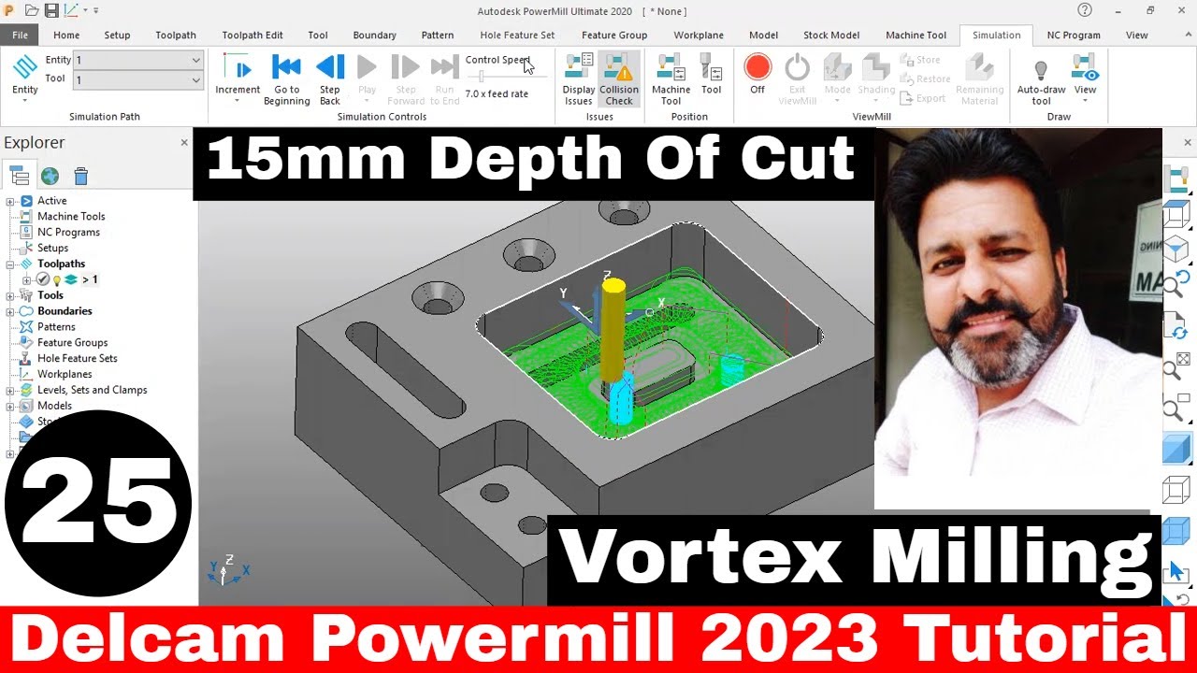Open the Boundary ribbon tab
Image resolution: width=1197 pixels, height=673 pixels.
coord(374,36)
